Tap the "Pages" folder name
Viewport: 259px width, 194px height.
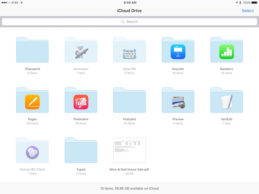coord(32,119)
